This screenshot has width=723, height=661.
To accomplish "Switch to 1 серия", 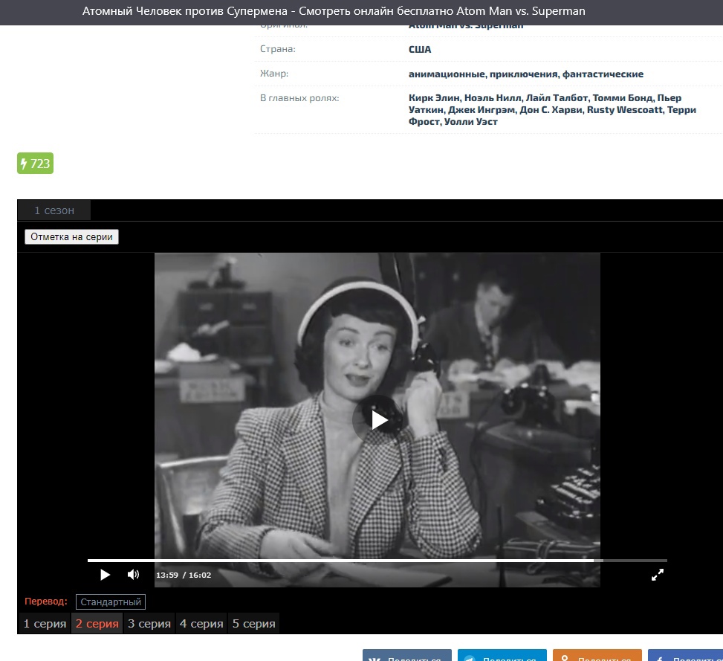I will 45,624.
